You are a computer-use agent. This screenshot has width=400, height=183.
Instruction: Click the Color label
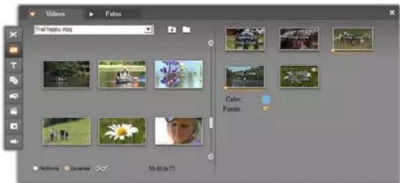coord(234,99)
